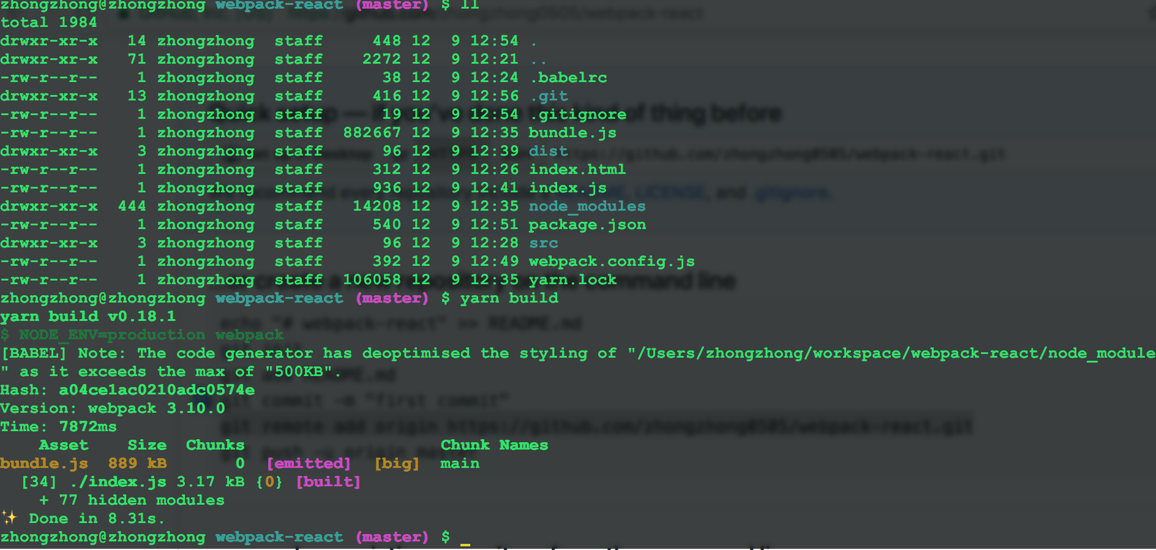Click the dist directory name

549,151
